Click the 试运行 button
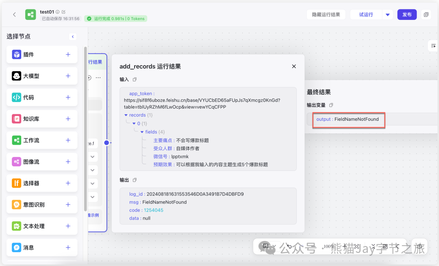Viewport: 439px width, 266px height. point(366,15)
